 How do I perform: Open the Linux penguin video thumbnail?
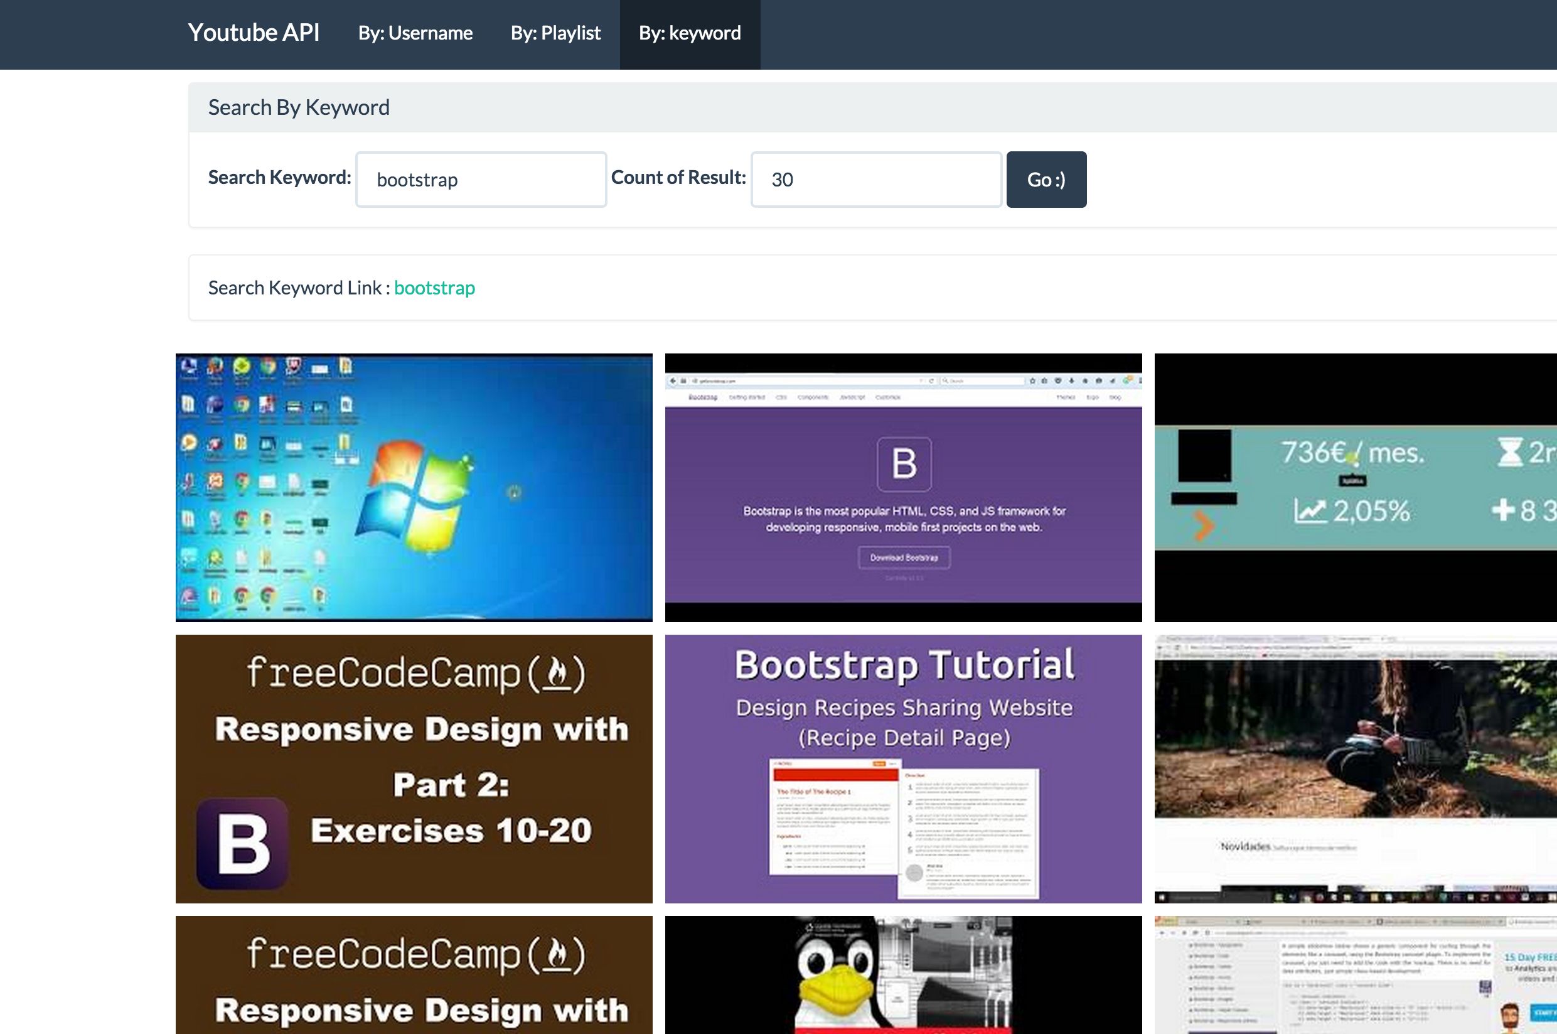[x=903, y=974]
